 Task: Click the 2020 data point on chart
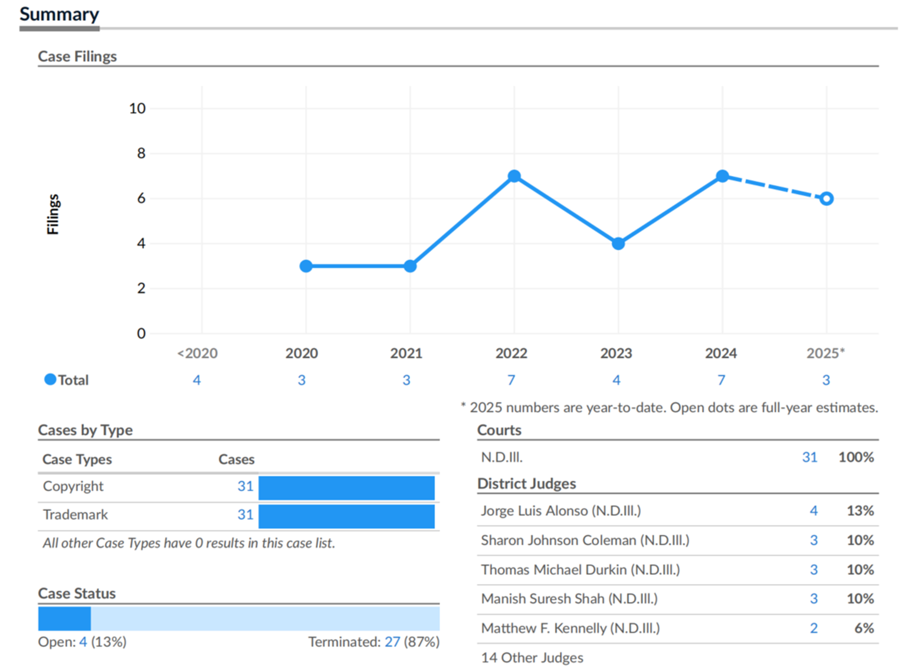coord(306,266)
